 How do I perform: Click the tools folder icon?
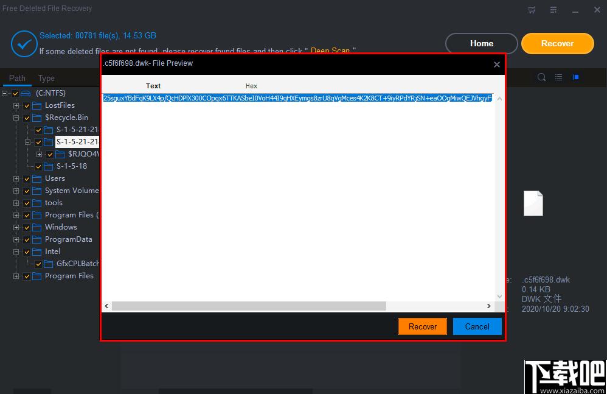tap(36, 203)
